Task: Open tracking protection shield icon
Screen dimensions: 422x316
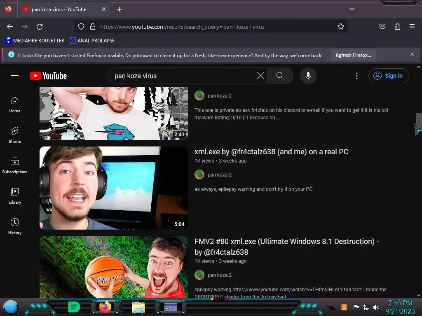Action: (81, 27)
